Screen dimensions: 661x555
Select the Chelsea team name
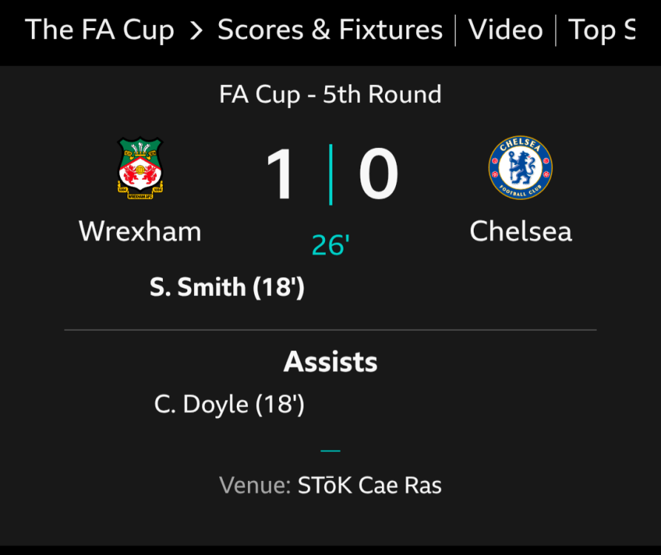[x=520, y=232]
